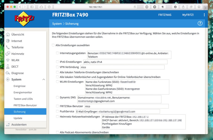The height and width of the screenshot is (140, 213).
Task: Open the Update menu entry
Action: click(18, 118)
